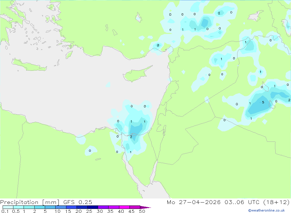
Task: Select the 25–30 mm navy legend swatch
Action: pyautogui.click(x=93, y=207)
